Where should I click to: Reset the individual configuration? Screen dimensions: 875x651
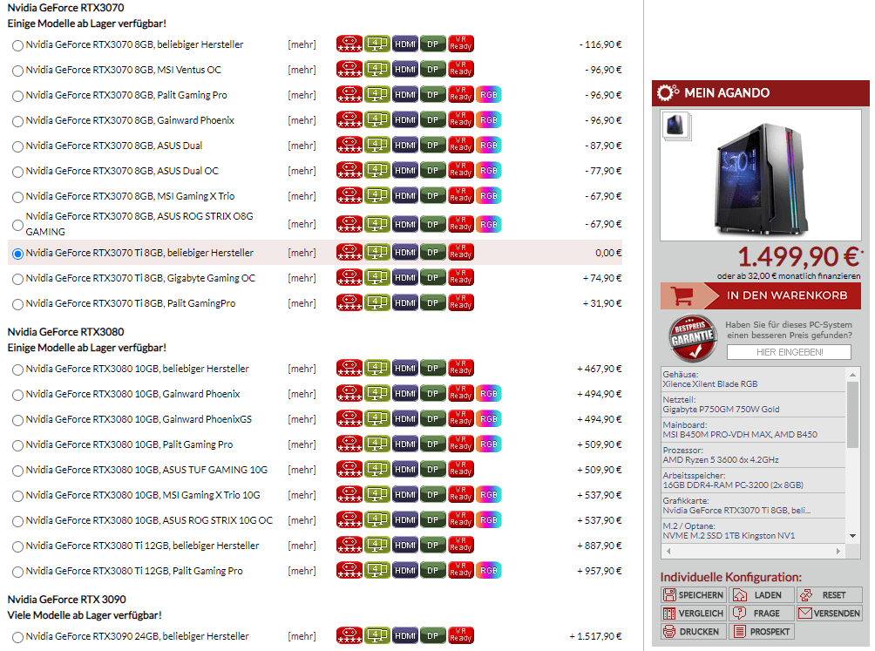829,595
